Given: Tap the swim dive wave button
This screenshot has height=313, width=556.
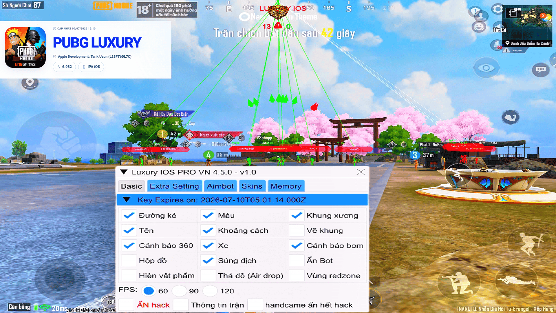Looking at the screenshot, I should (510, 117).
